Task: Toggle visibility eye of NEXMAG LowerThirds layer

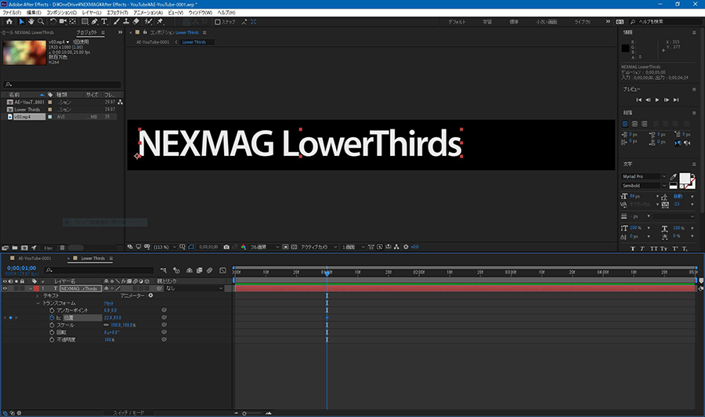Action: pyautogui.click(x=5, y=288)
